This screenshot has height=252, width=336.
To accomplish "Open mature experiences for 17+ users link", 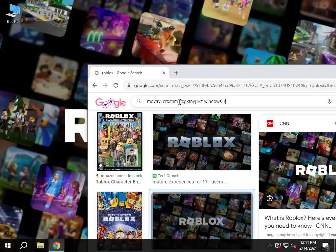I will click(x=190, y=182).
